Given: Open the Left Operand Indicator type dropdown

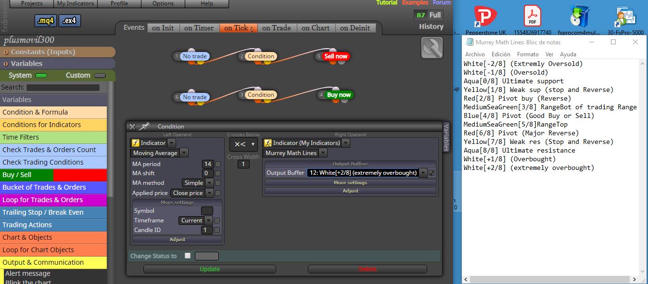Looking at the screenshot, I should pos(172,143).
